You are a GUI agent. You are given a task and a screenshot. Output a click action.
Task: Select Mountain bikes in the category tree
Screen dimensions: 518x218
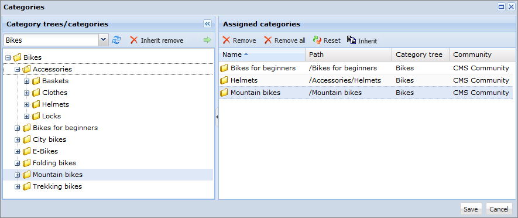coord(58,175)
